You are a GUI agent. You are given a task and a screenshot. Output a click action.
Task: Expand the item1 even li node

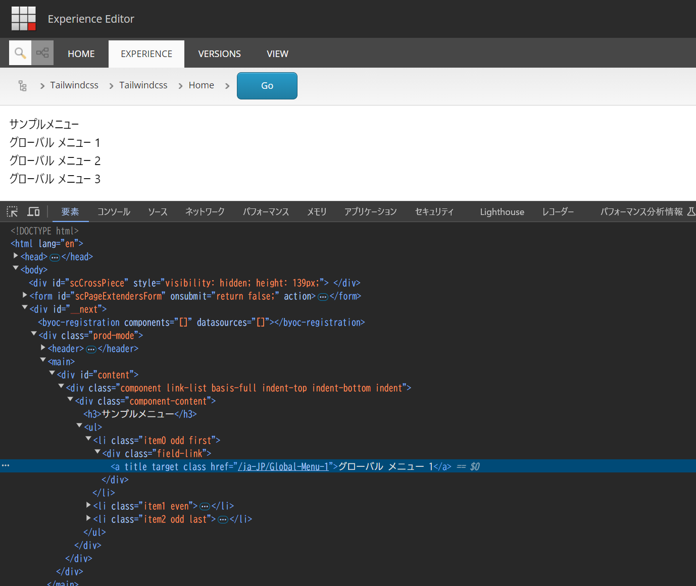(x=88, y=505)
